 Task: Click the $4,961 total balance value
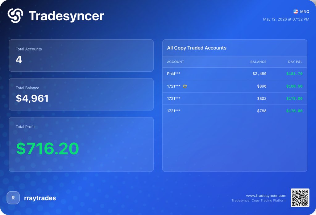click(32, 98)
